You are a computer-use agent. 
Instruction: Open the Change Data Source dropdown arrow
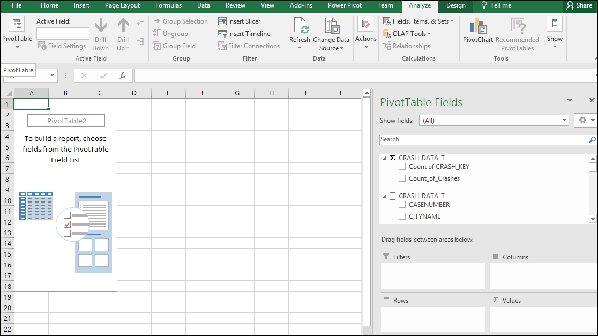[341, 48]
